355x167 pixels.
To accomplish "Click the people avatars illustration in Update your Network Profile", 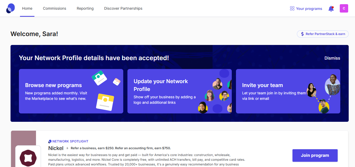I will (x=215, y=91).
